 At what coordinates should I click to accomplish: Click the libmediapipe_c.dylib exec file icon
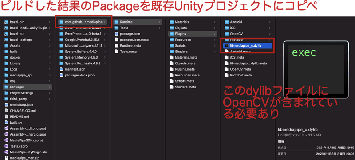point(227,45)
